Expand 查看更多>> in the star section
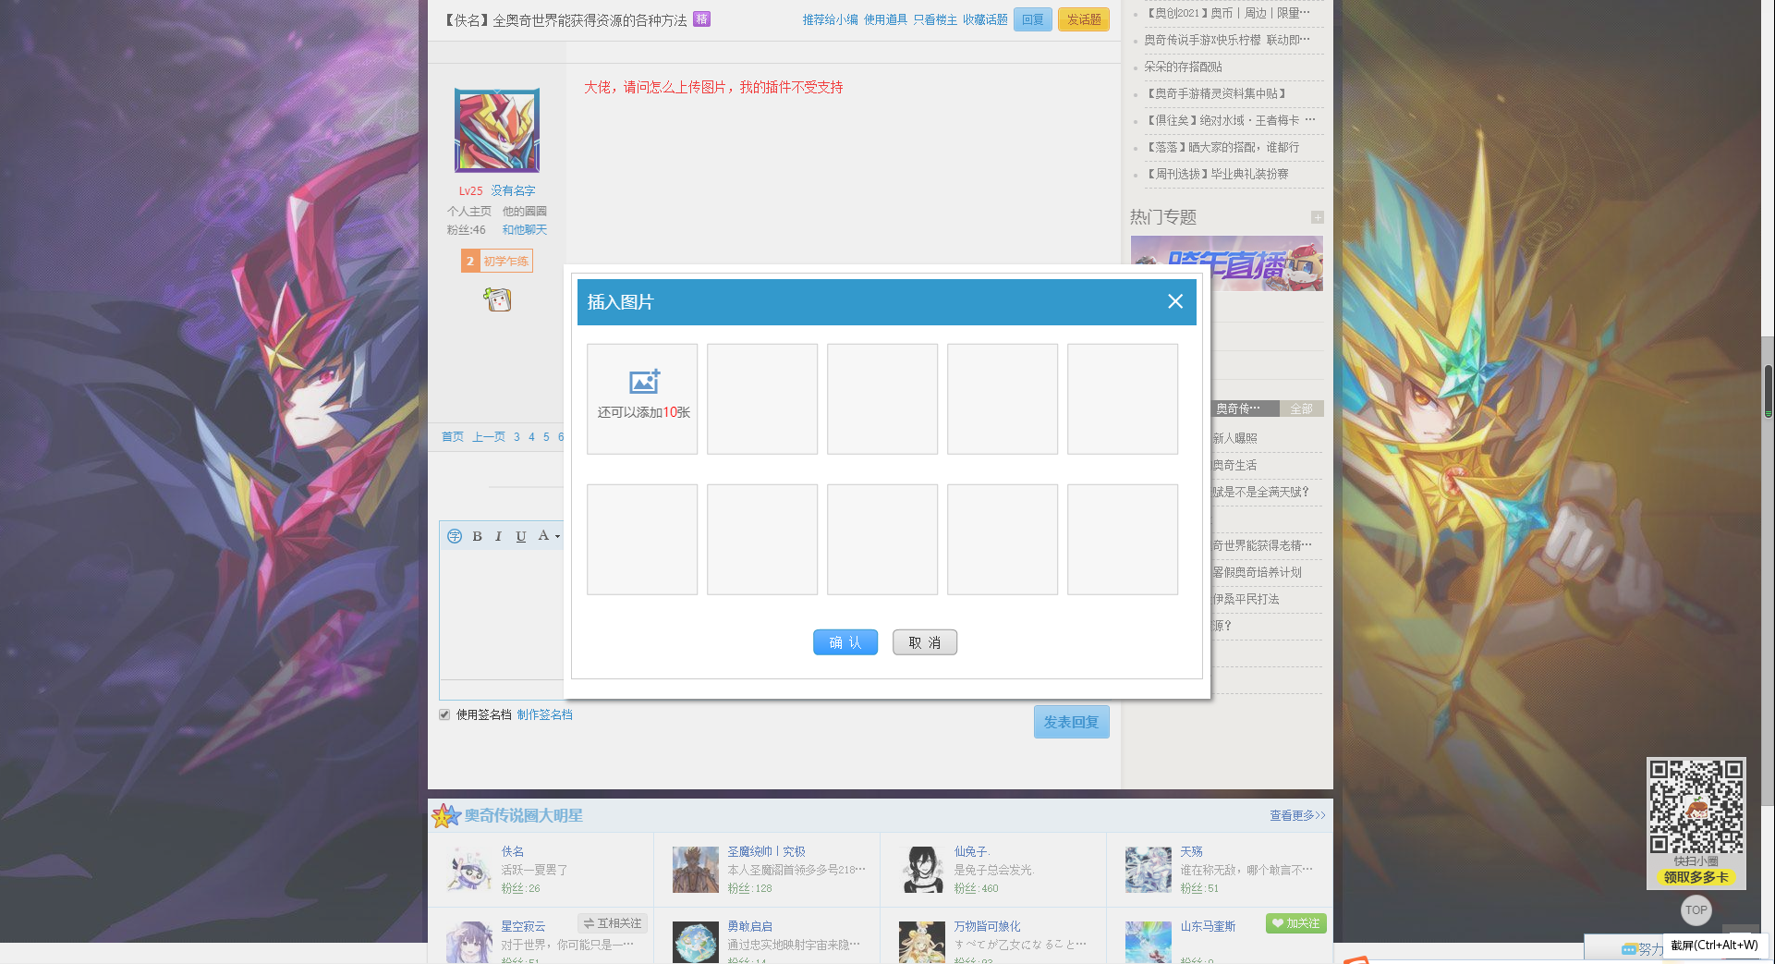Screen dimensions: 1775x964 [1296, 815]
